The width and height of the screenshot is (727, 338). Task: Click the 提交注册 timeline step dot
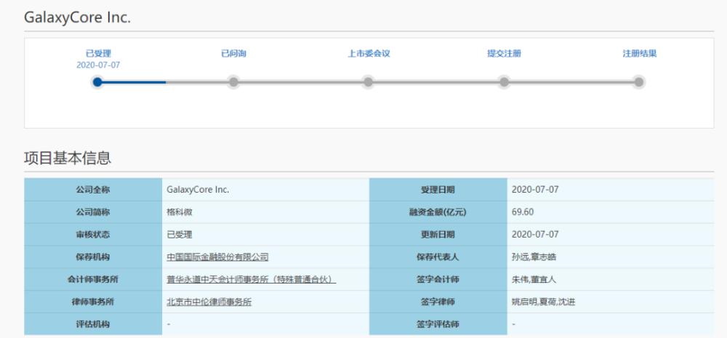pos(504,82)
